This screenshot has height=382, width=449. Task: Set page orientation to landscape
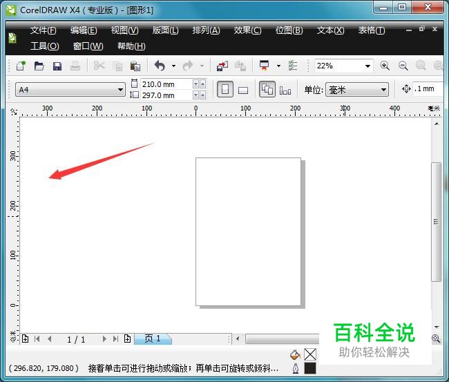point(243,90)
